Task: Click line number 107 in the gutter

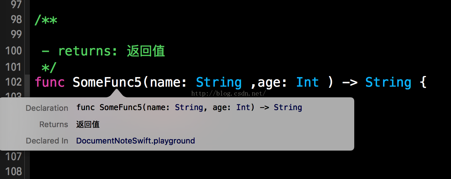Action: (x=14, y=156)
